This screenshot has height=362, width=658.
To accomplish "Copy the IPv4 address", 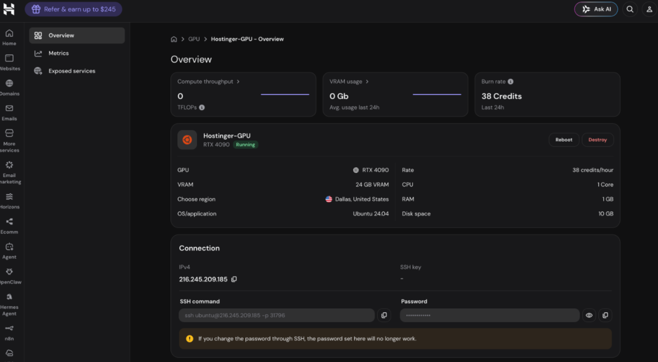I will 234,279.
